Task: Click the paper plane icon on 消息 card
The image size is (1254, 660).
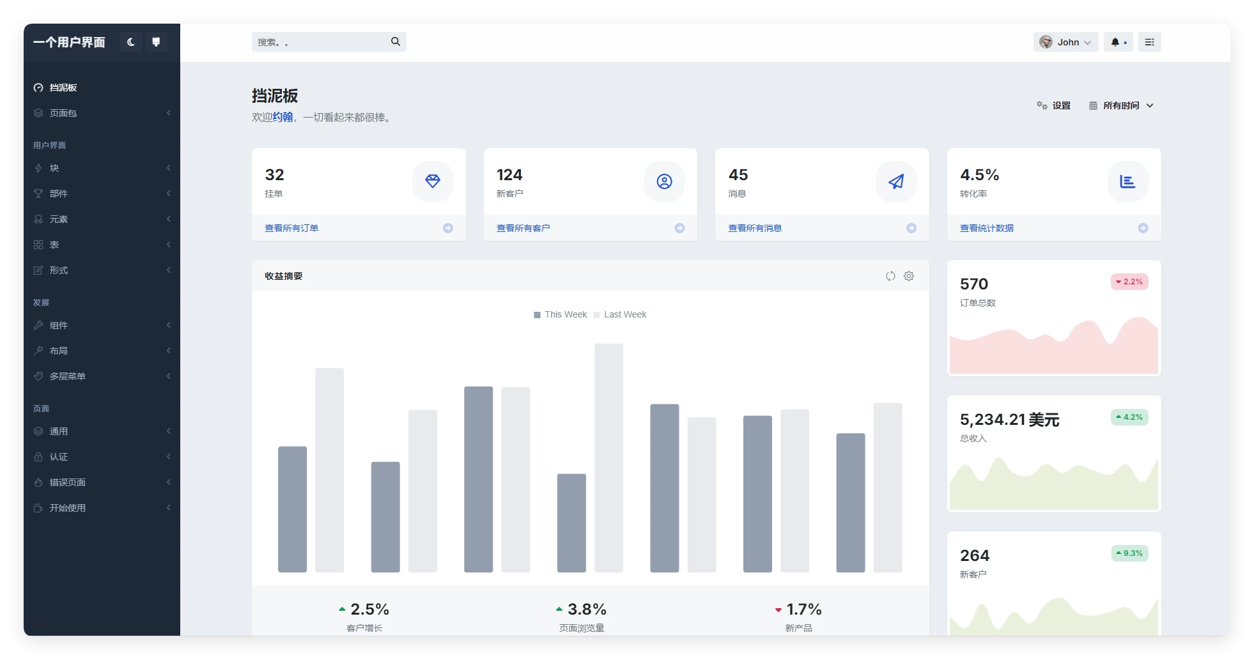Action: (x=896, y=181)
